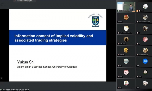The width and height of the screenshot is (152, 91).
Task: Click the slide title about implied volatility
Action: point(54,38)
